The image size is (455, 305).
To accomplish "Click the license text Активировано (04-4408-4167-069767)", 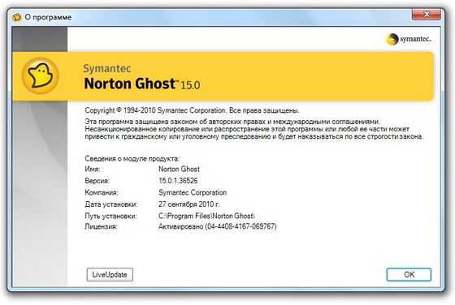I will pos(218,226).
